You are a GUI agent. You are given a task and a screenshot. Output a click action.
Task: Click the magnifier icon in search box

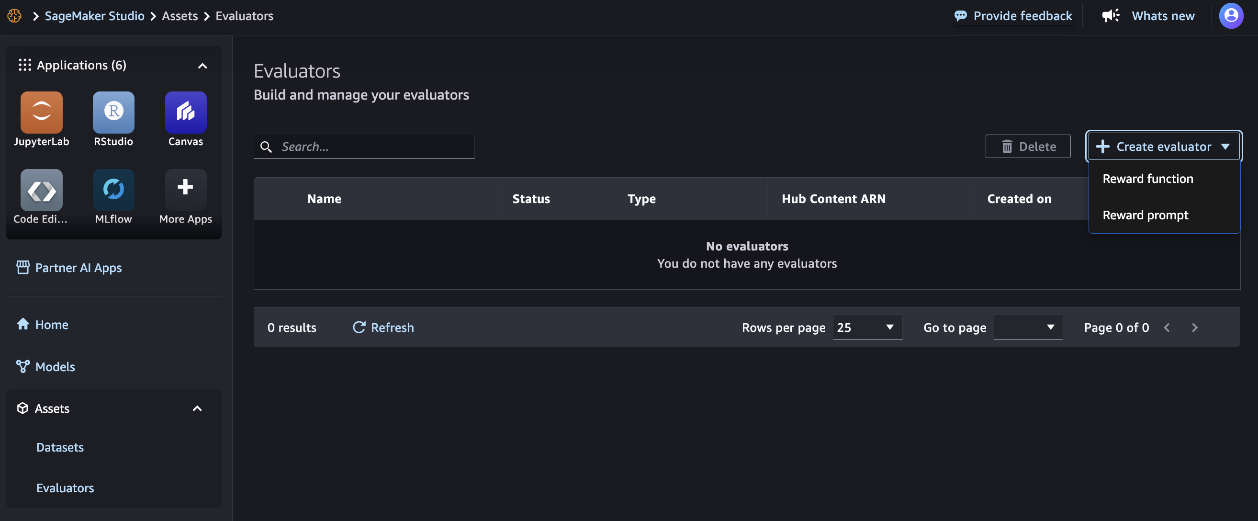(x=266, y=147)
